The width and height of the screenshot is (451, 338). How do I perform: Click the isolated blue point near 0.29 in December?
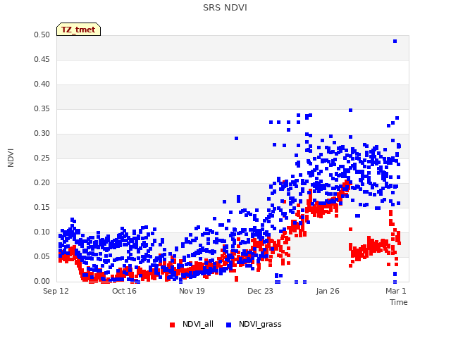[237, 139]
